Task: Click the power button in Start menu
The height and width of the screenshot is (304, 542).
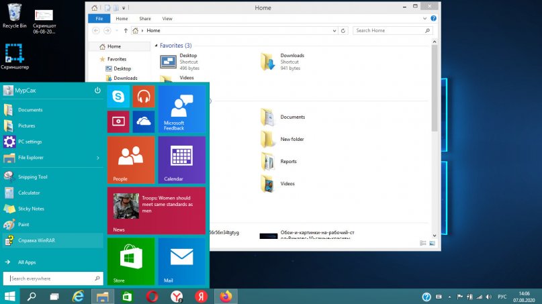Action: coord(97,90)
